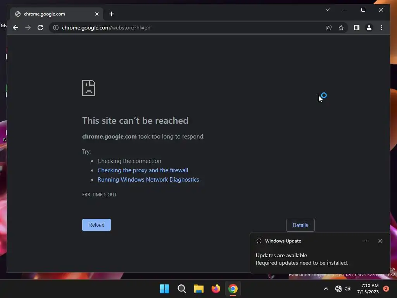Click the forward navigation arrow
Screen dimensions: 397x298
click(28, 28)
